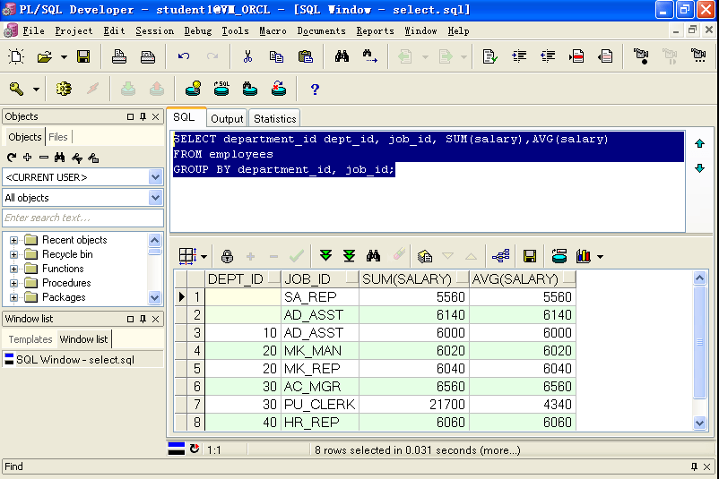Open the Session menu

154,30
